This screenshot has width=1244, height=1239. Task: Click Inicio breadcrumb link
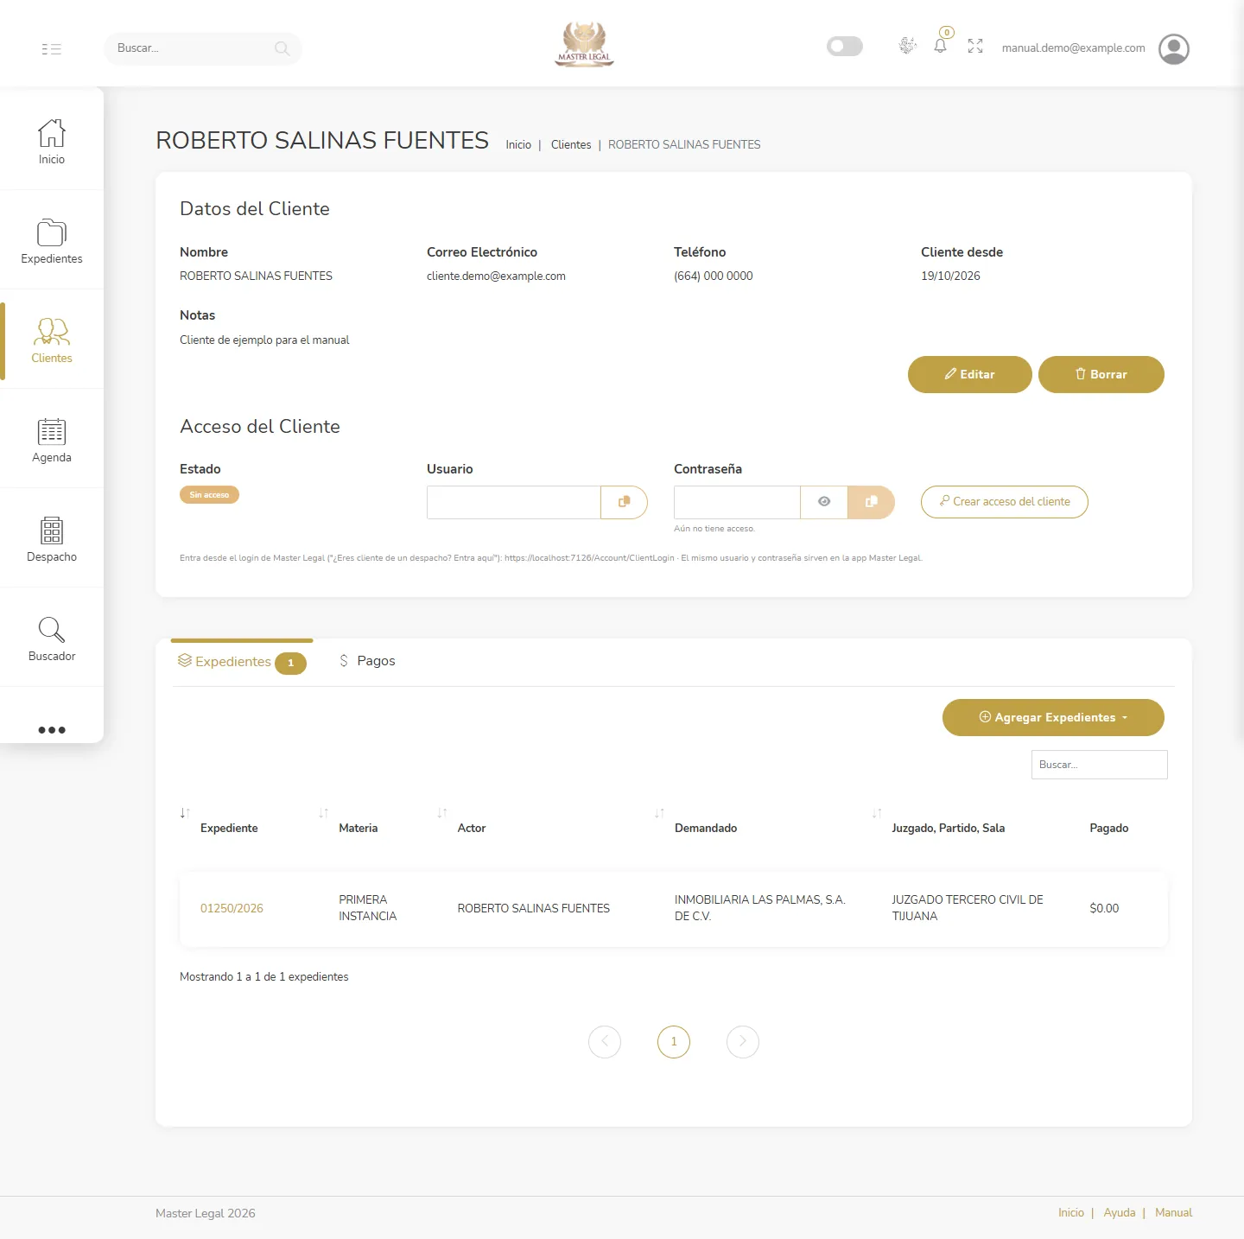(518, 145)
